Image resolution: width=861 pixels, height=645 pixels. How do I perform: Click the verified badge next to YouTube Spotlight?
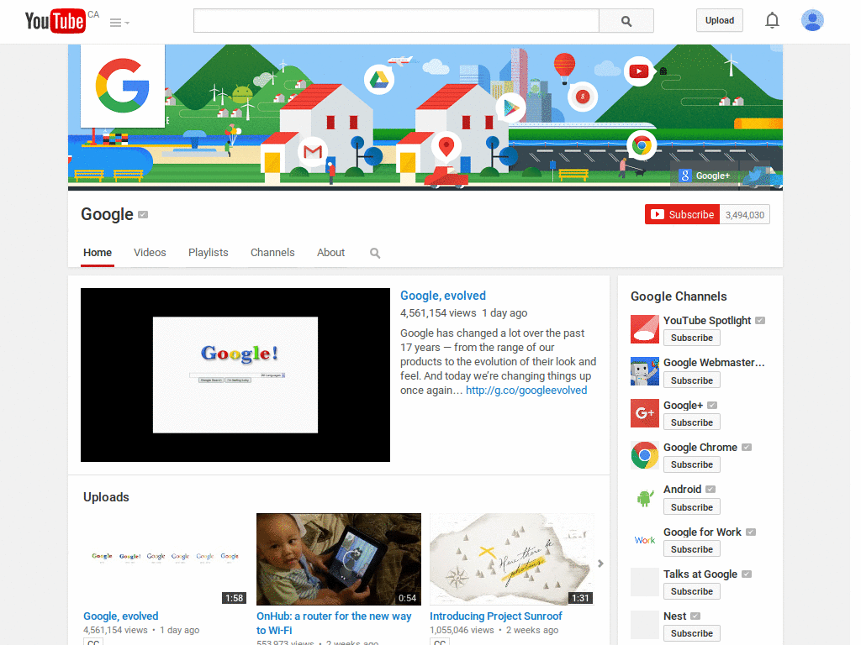point(760,320)
